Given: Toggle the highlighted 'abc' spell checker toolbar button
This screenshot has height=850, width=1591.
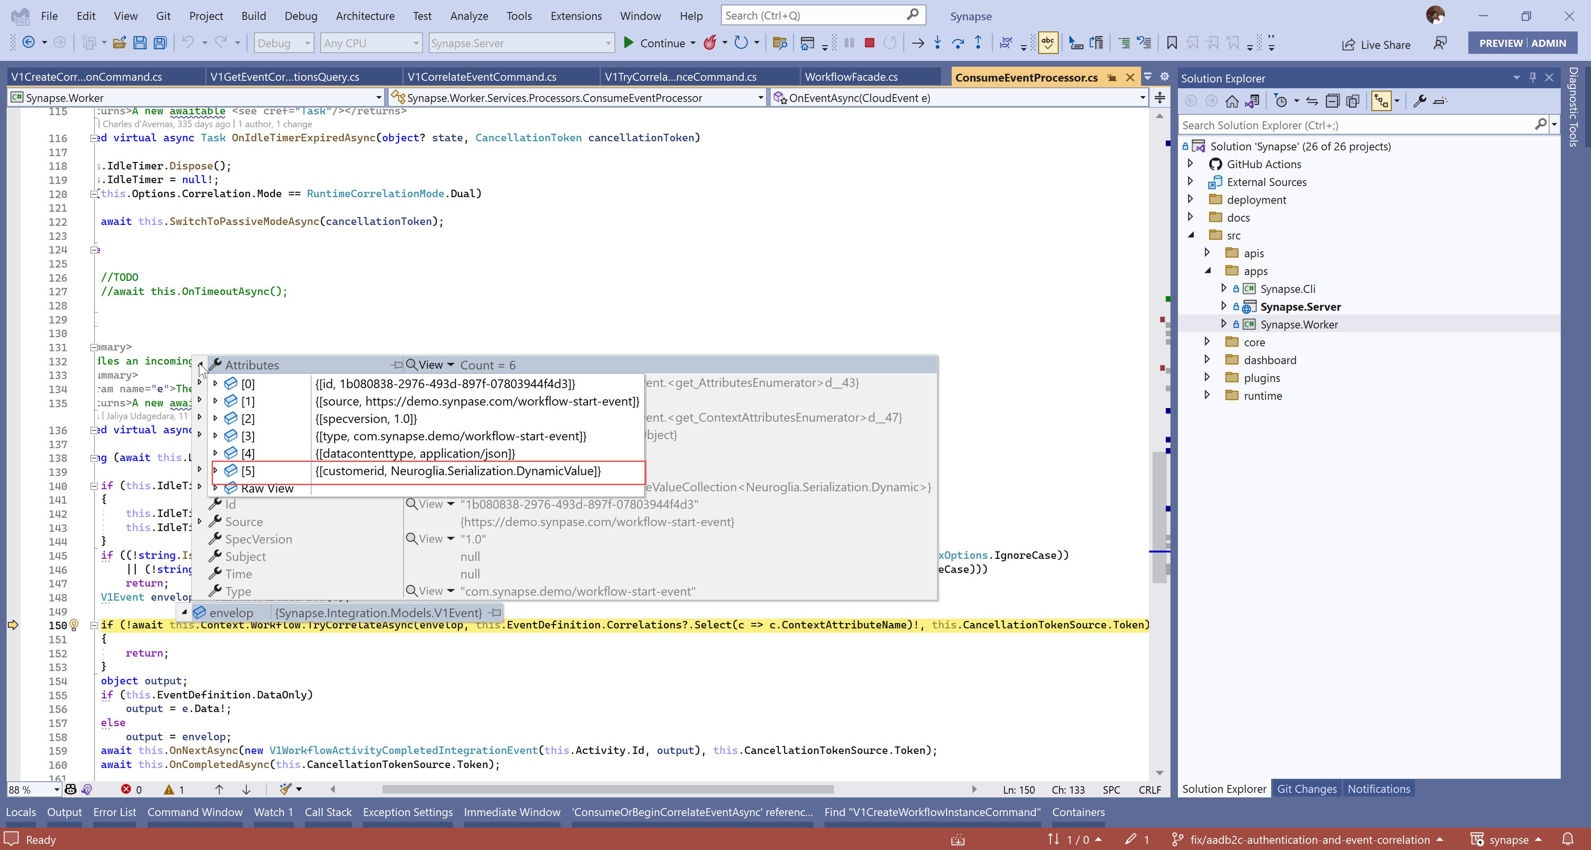Looking at the screenshot, I should [1048, 43].
